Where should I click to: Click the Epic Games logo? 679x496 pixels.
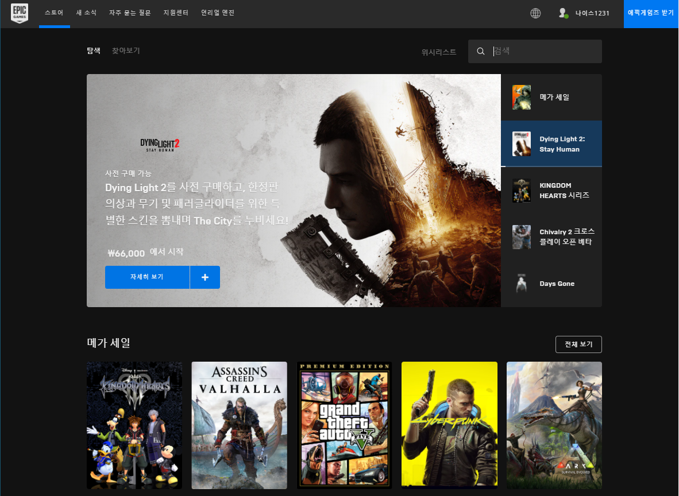20,13
